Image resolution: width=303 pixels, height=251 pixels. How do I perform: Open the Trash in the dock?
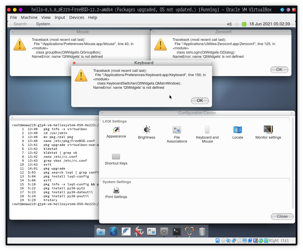coord(202,231)
